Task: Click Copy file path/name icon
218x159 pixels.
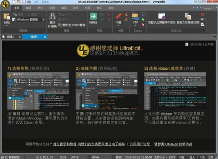Action: tap(188, 16)
